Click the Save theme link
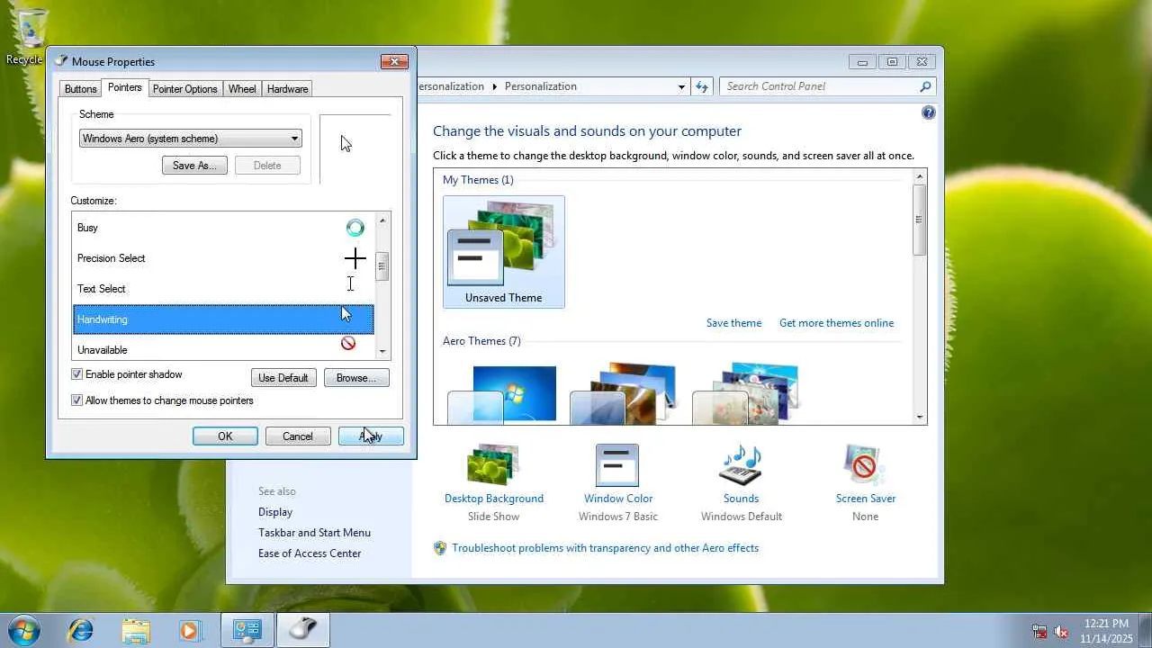This screenshot has height=648, width=1152. pyautogui.click(x=733, y=323)
